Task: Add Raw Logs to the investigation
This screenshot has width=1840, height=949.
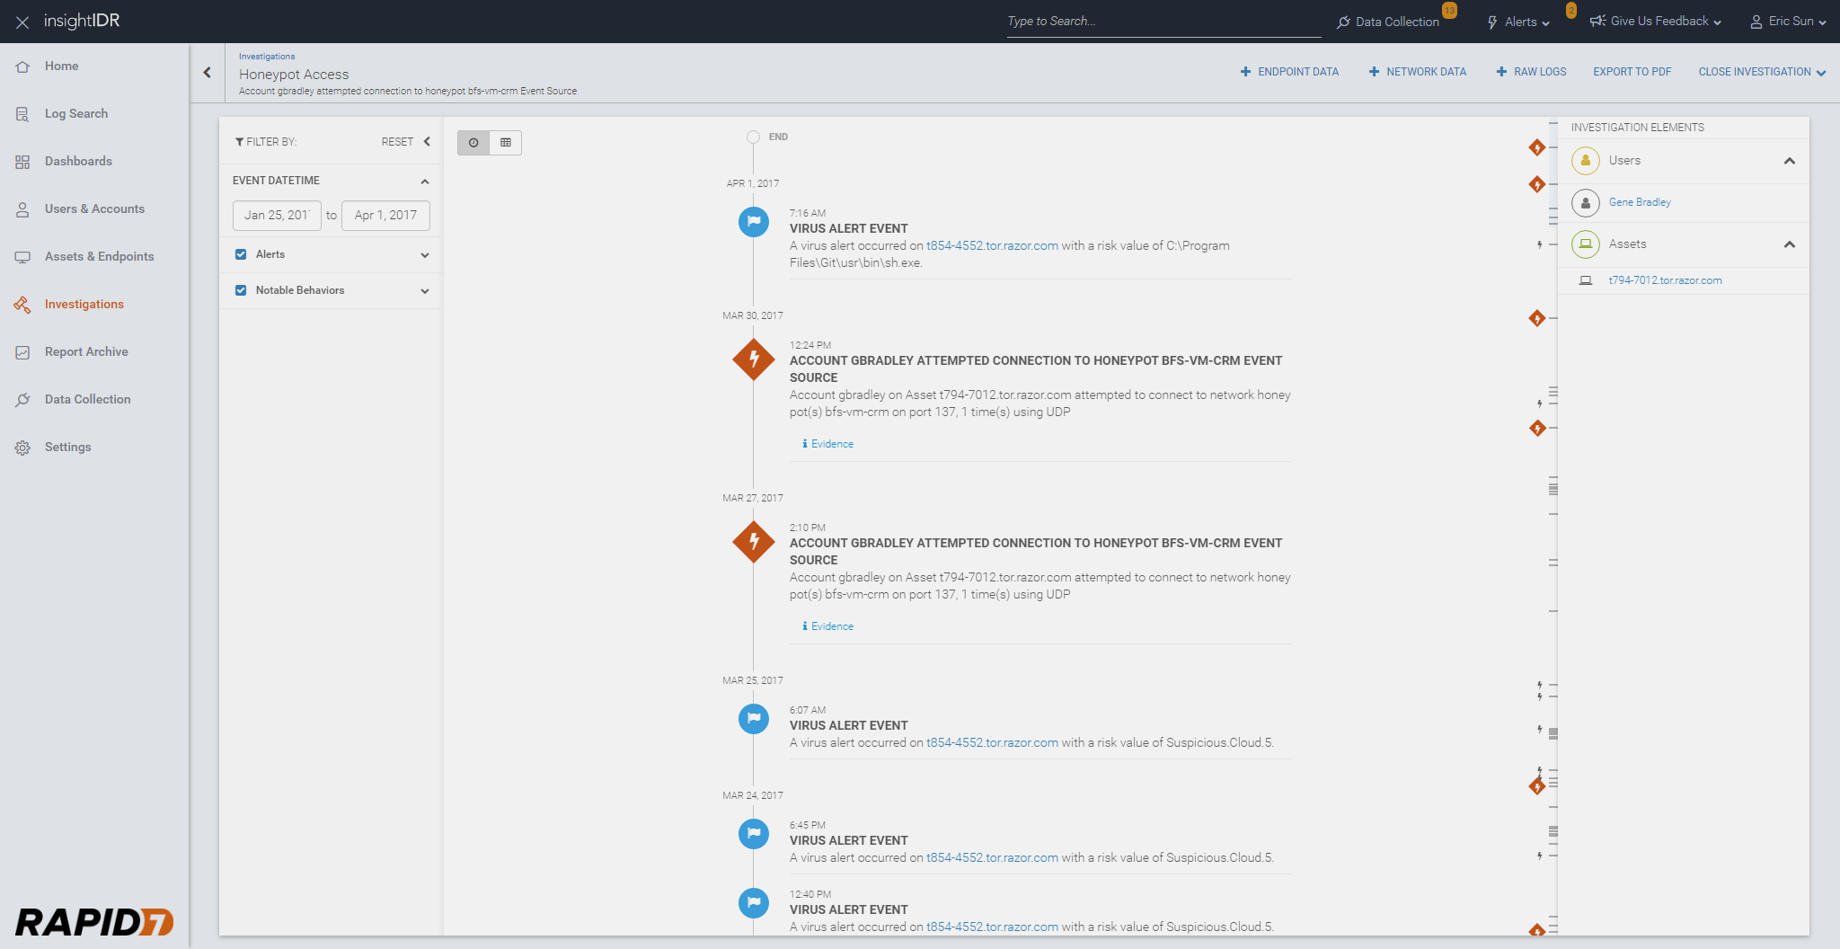Action: pos(1531,72)
